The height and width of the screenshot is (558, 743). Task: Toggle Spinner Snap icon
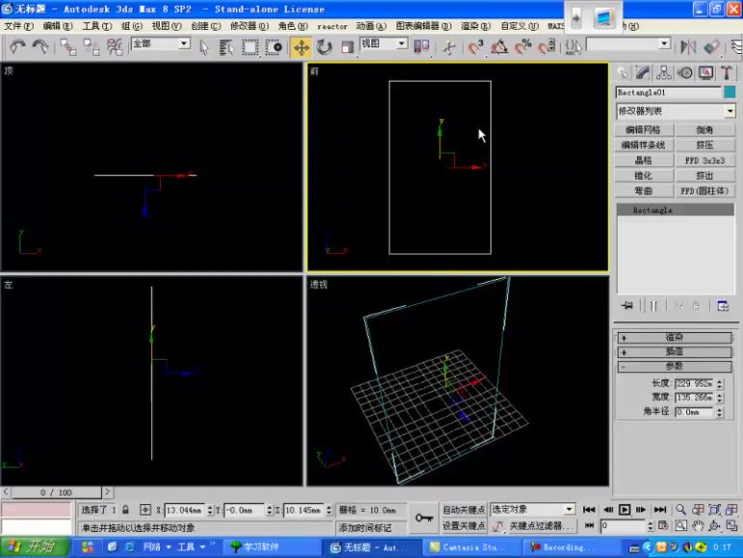[x=547, y=47]
